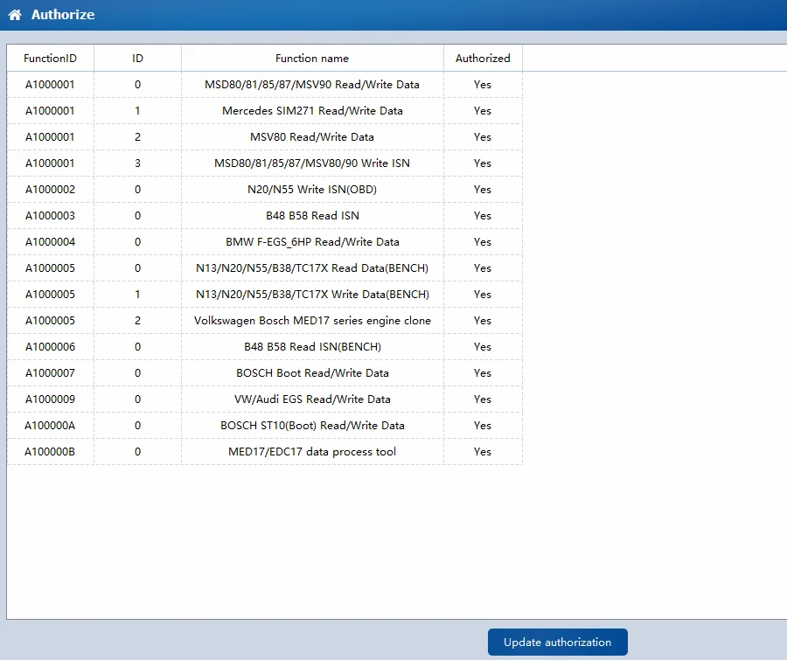Viewport: 787px width, 660px height.
Task: Select the MSV80 Read/Write Data row
Action: pyautogui.click(x=311, y=137)
